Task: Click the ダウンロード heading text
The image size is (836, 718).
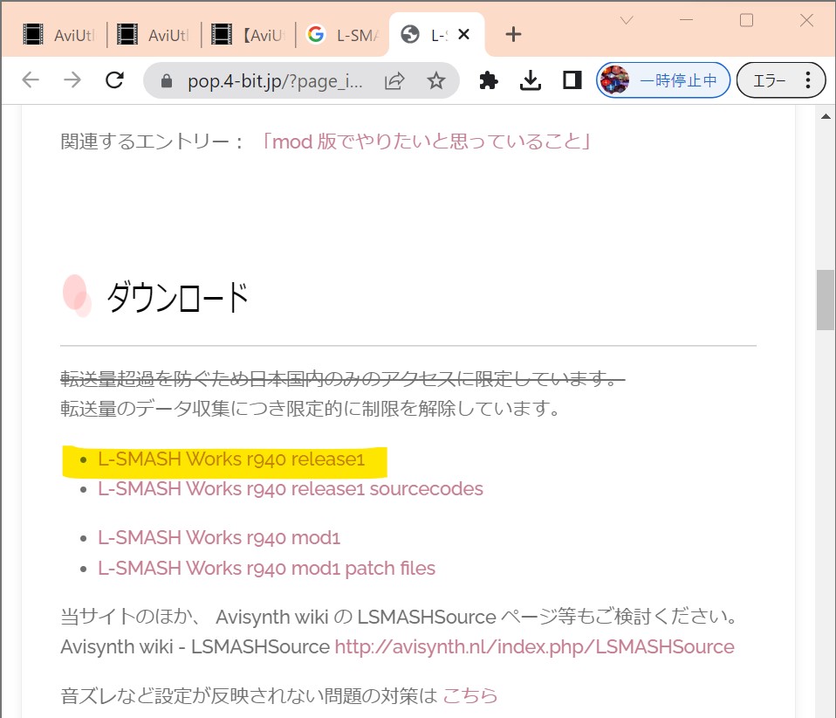Action: tap(177, 297)
